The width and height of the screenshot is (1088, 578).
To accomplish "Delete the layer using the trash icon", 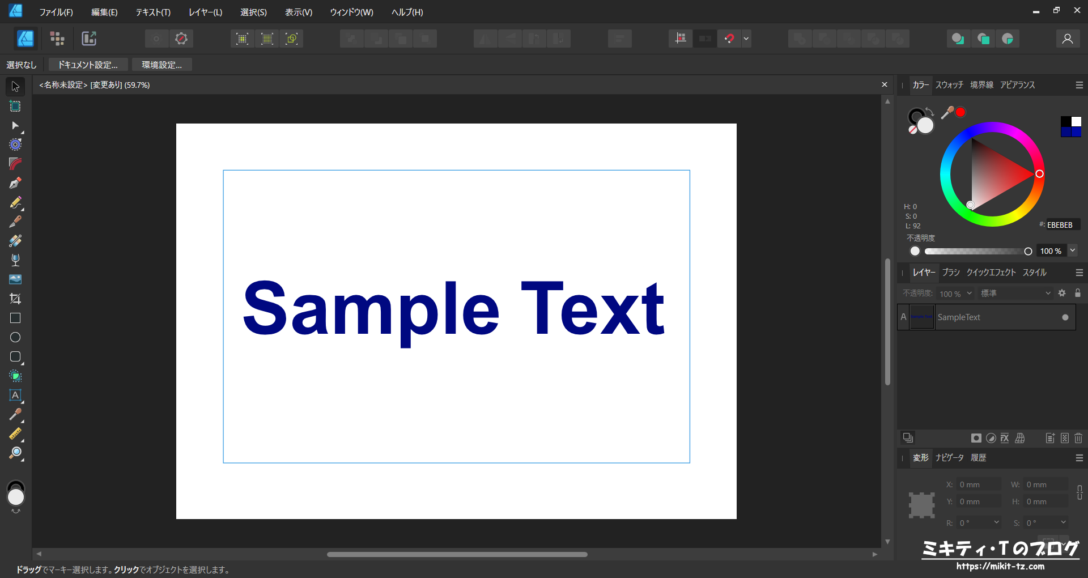I will click(1078, 438).
